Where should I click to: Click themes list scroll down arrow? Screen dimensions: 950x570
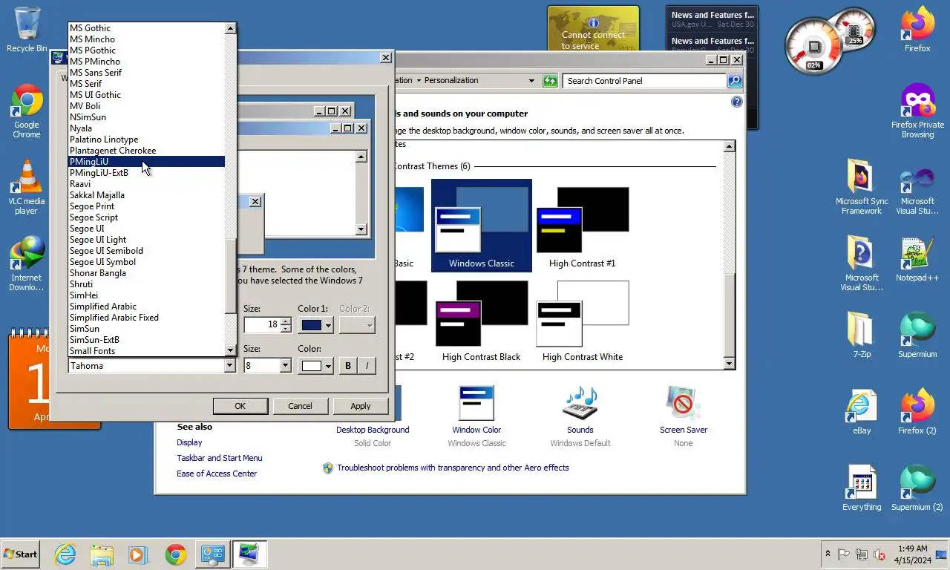[729, 364]
